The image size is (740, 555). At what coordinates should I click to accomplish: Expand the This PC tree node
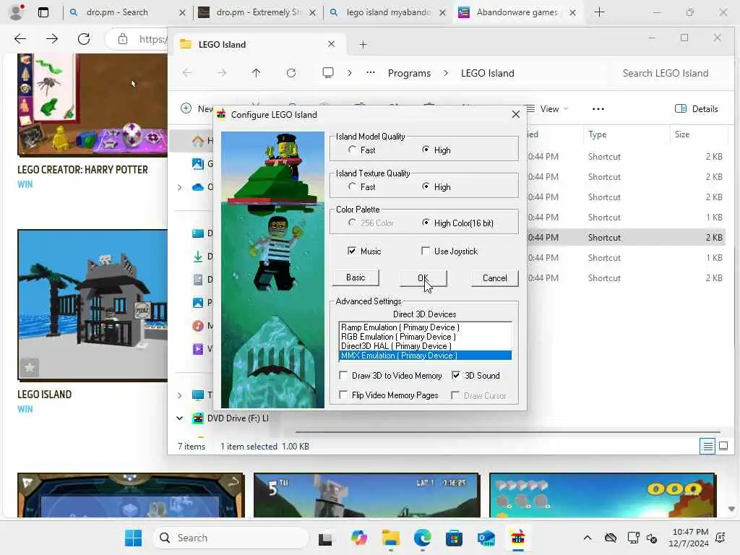click(x=179, y=395)
